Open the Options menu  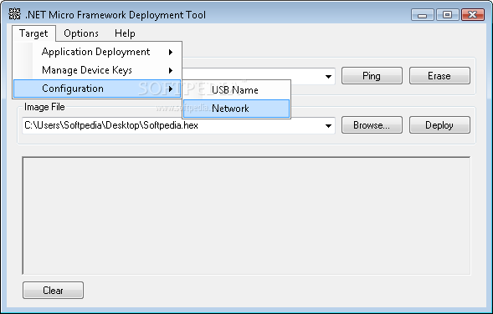(x=81, y=33)
